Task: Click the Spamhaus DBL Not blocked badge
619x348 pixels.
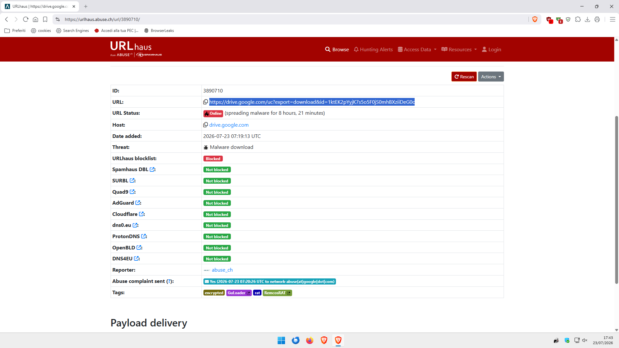Action: [217, 170]
